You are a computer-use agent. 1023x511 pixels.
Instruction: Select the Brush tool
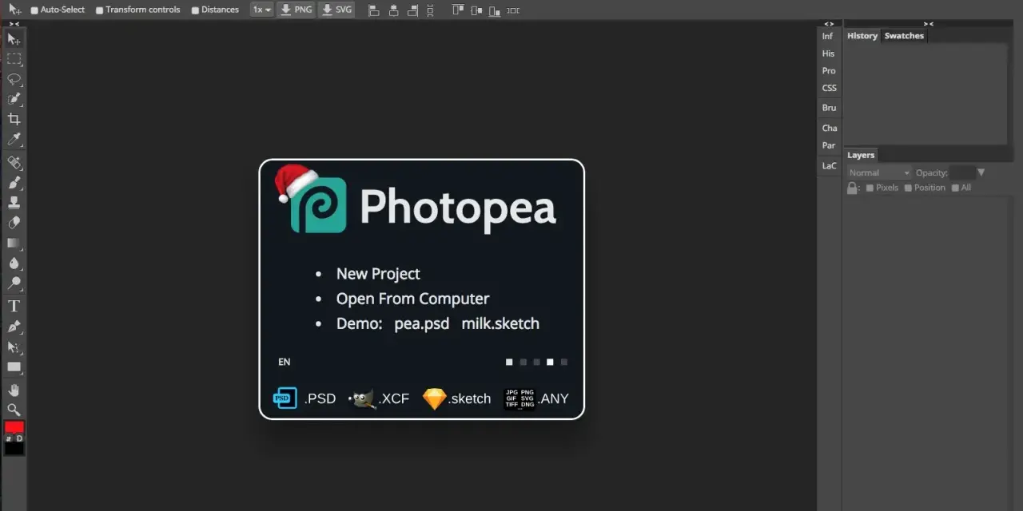pyautogui.click(x=14, y=183)
